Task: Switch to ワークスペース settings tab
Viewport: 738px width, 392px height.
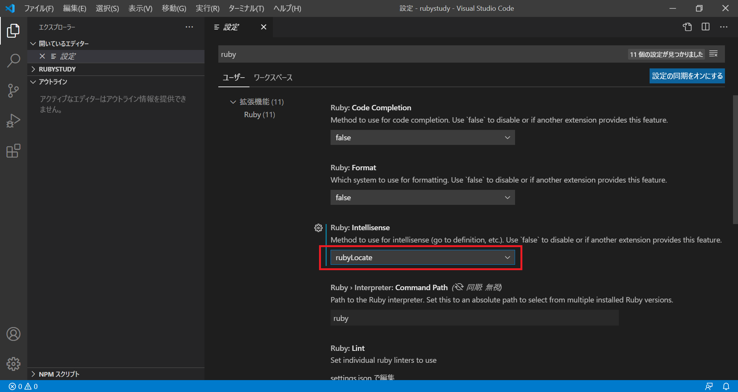Action: pos(273,77)
